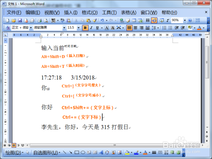Toggle Underline formatting
The image size is (212, 159).
(x=98, y=28)
